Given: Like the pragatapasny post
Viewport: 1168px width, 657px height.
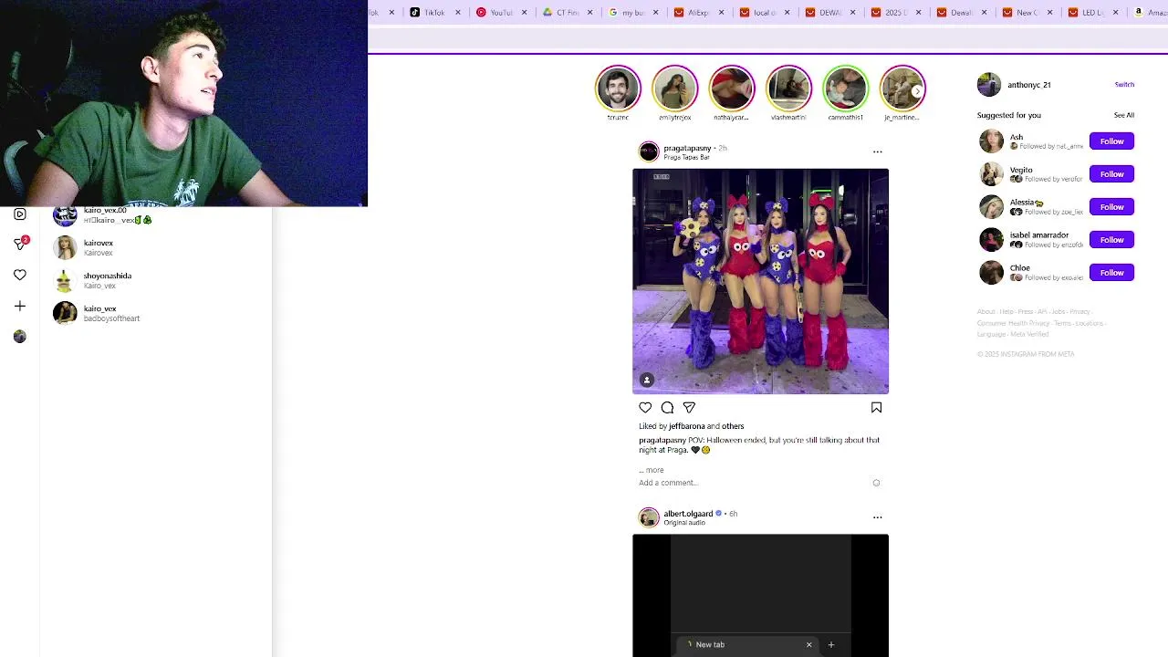Looking at the screenshot, I should tap(645, 408).
